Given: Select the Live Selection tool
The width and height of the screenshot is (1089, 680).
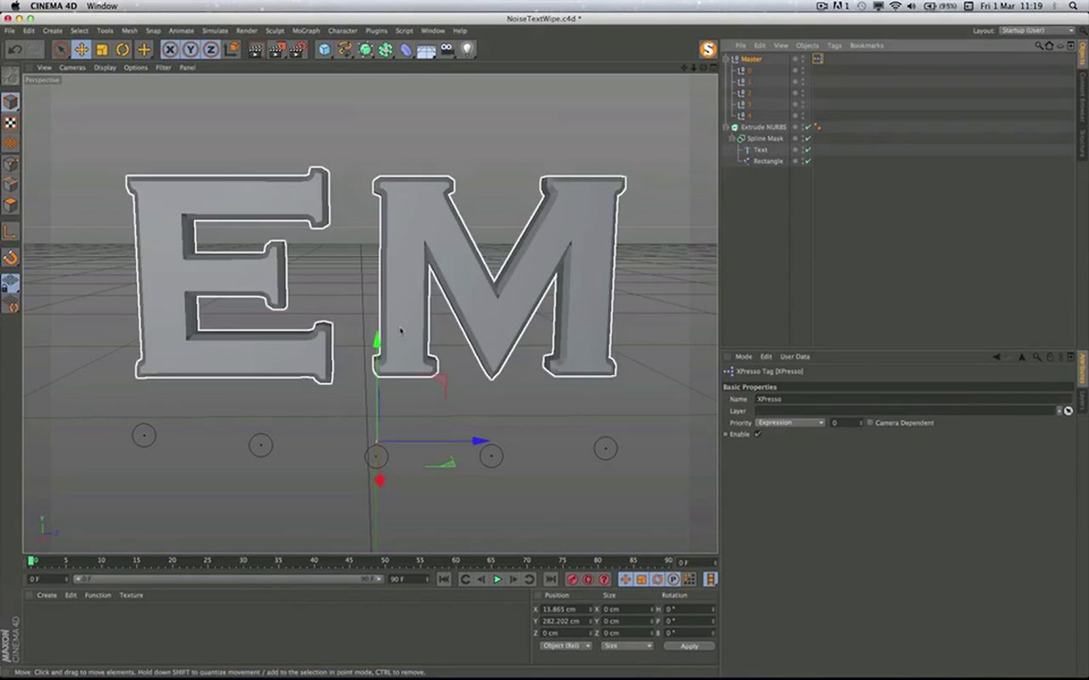Looking at the screenshot, I should 61,49.
